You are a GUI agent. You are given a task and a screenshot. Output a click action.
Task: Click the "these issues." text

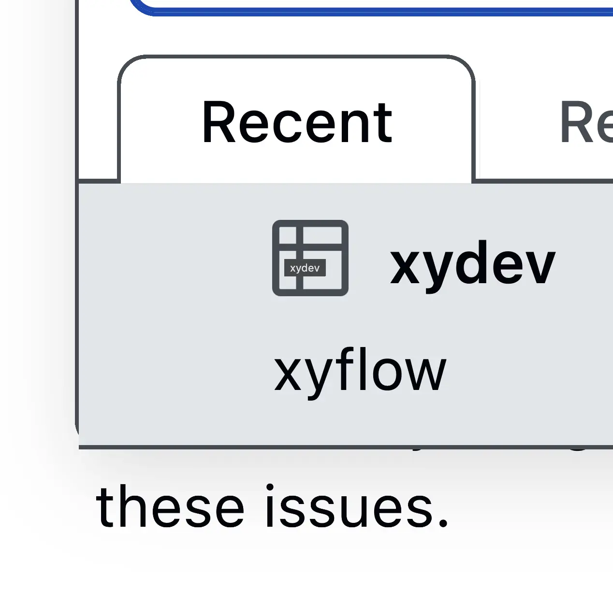[x=272, y=508]
